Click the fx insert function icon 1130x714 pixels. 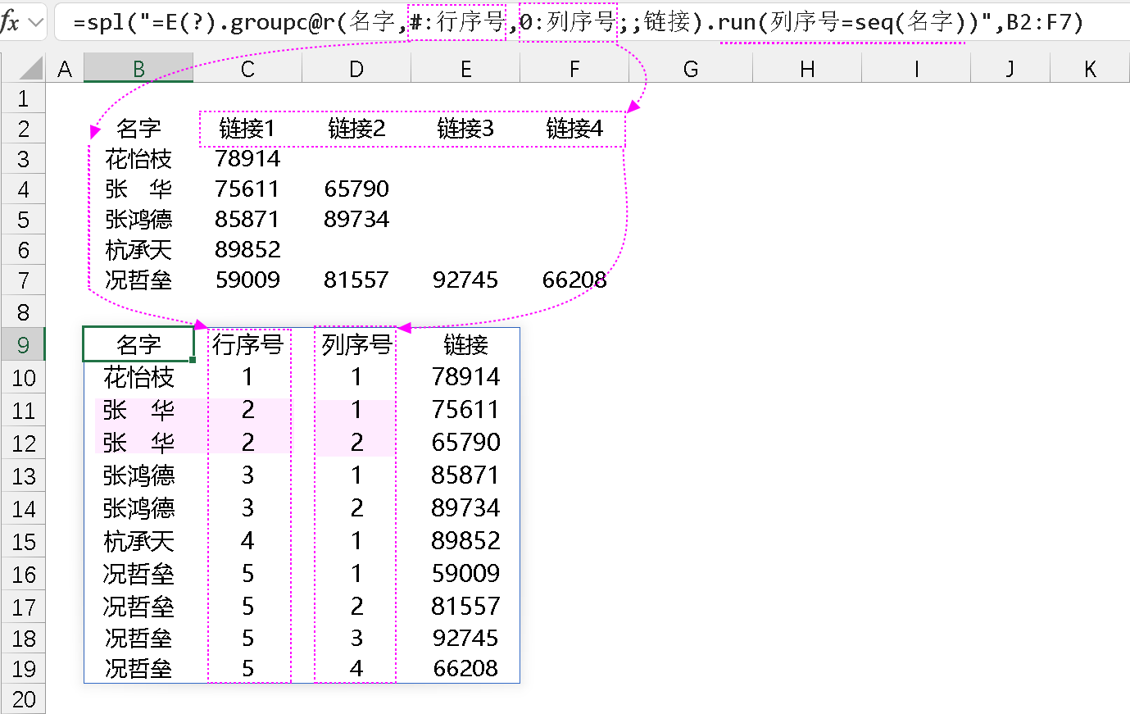[10, 22]
